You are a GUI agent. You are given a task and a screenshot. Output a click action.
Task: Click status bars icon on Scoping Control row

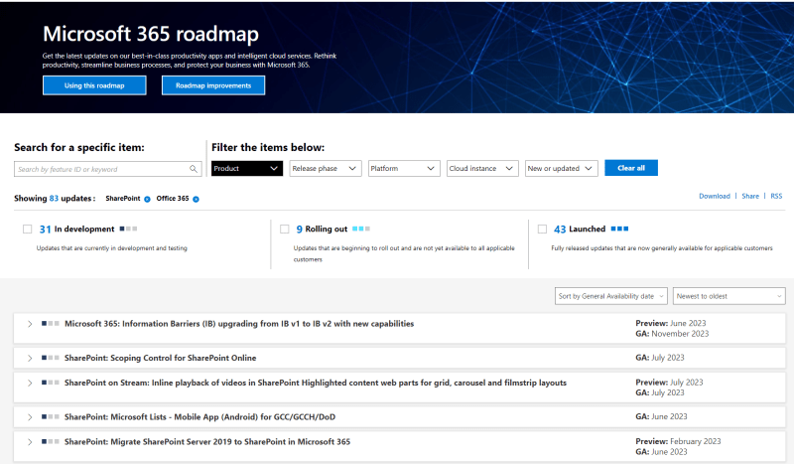tap(51, 358)
